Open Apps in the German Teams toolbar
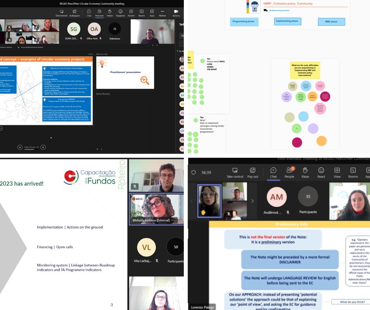Image resolution: width=370 pixels, height=310 pixels. 152,13
